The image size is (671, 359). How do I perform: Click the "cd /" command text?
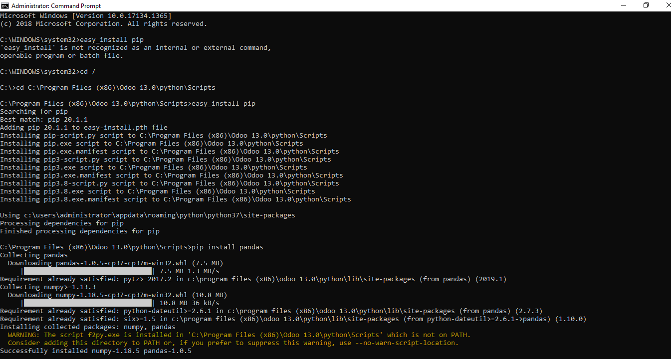coord(88,72)
